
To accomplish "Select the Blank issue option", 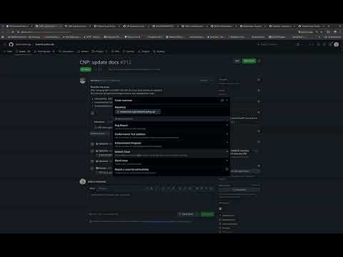I will click(x=171, y=162).
